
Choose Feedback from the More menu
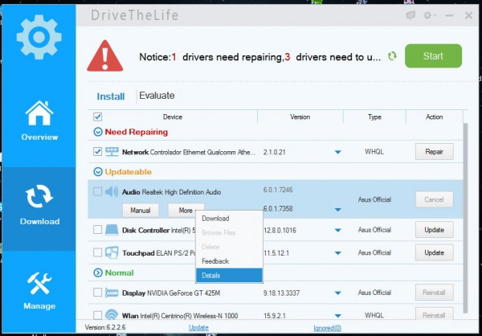[x=229, y=261]
